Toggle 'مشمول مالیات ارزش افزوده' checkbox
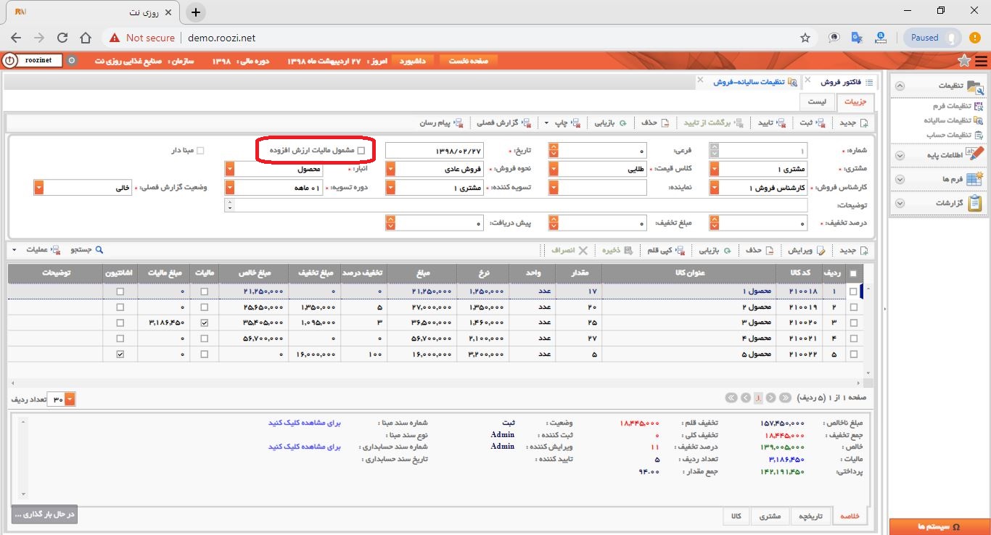The width and height of the screenshot is (991, 535). coord(362,150)
